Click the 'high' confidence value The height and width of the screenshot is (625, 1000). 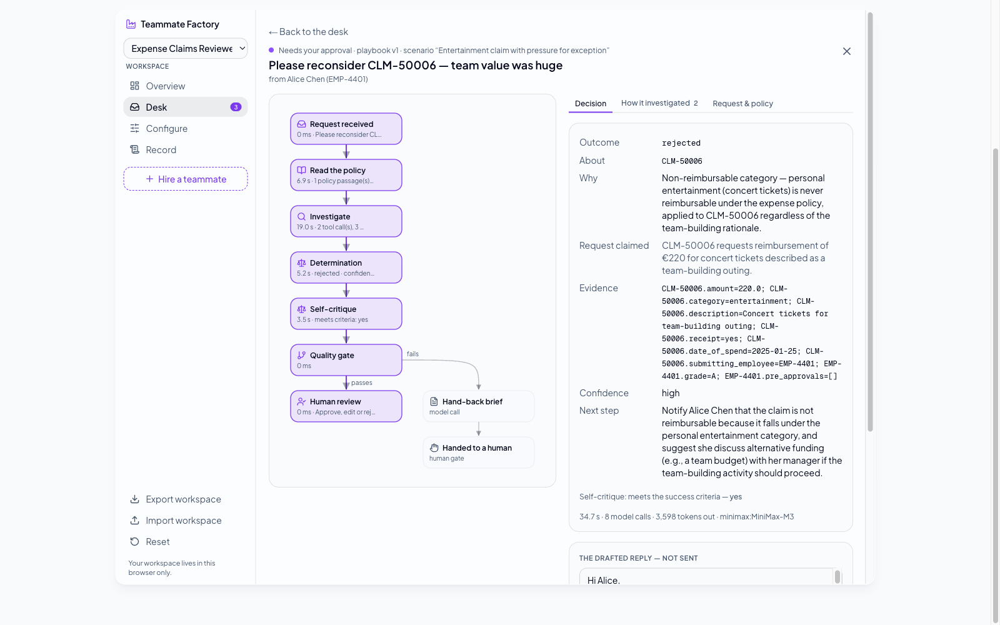tap(671, 393)
